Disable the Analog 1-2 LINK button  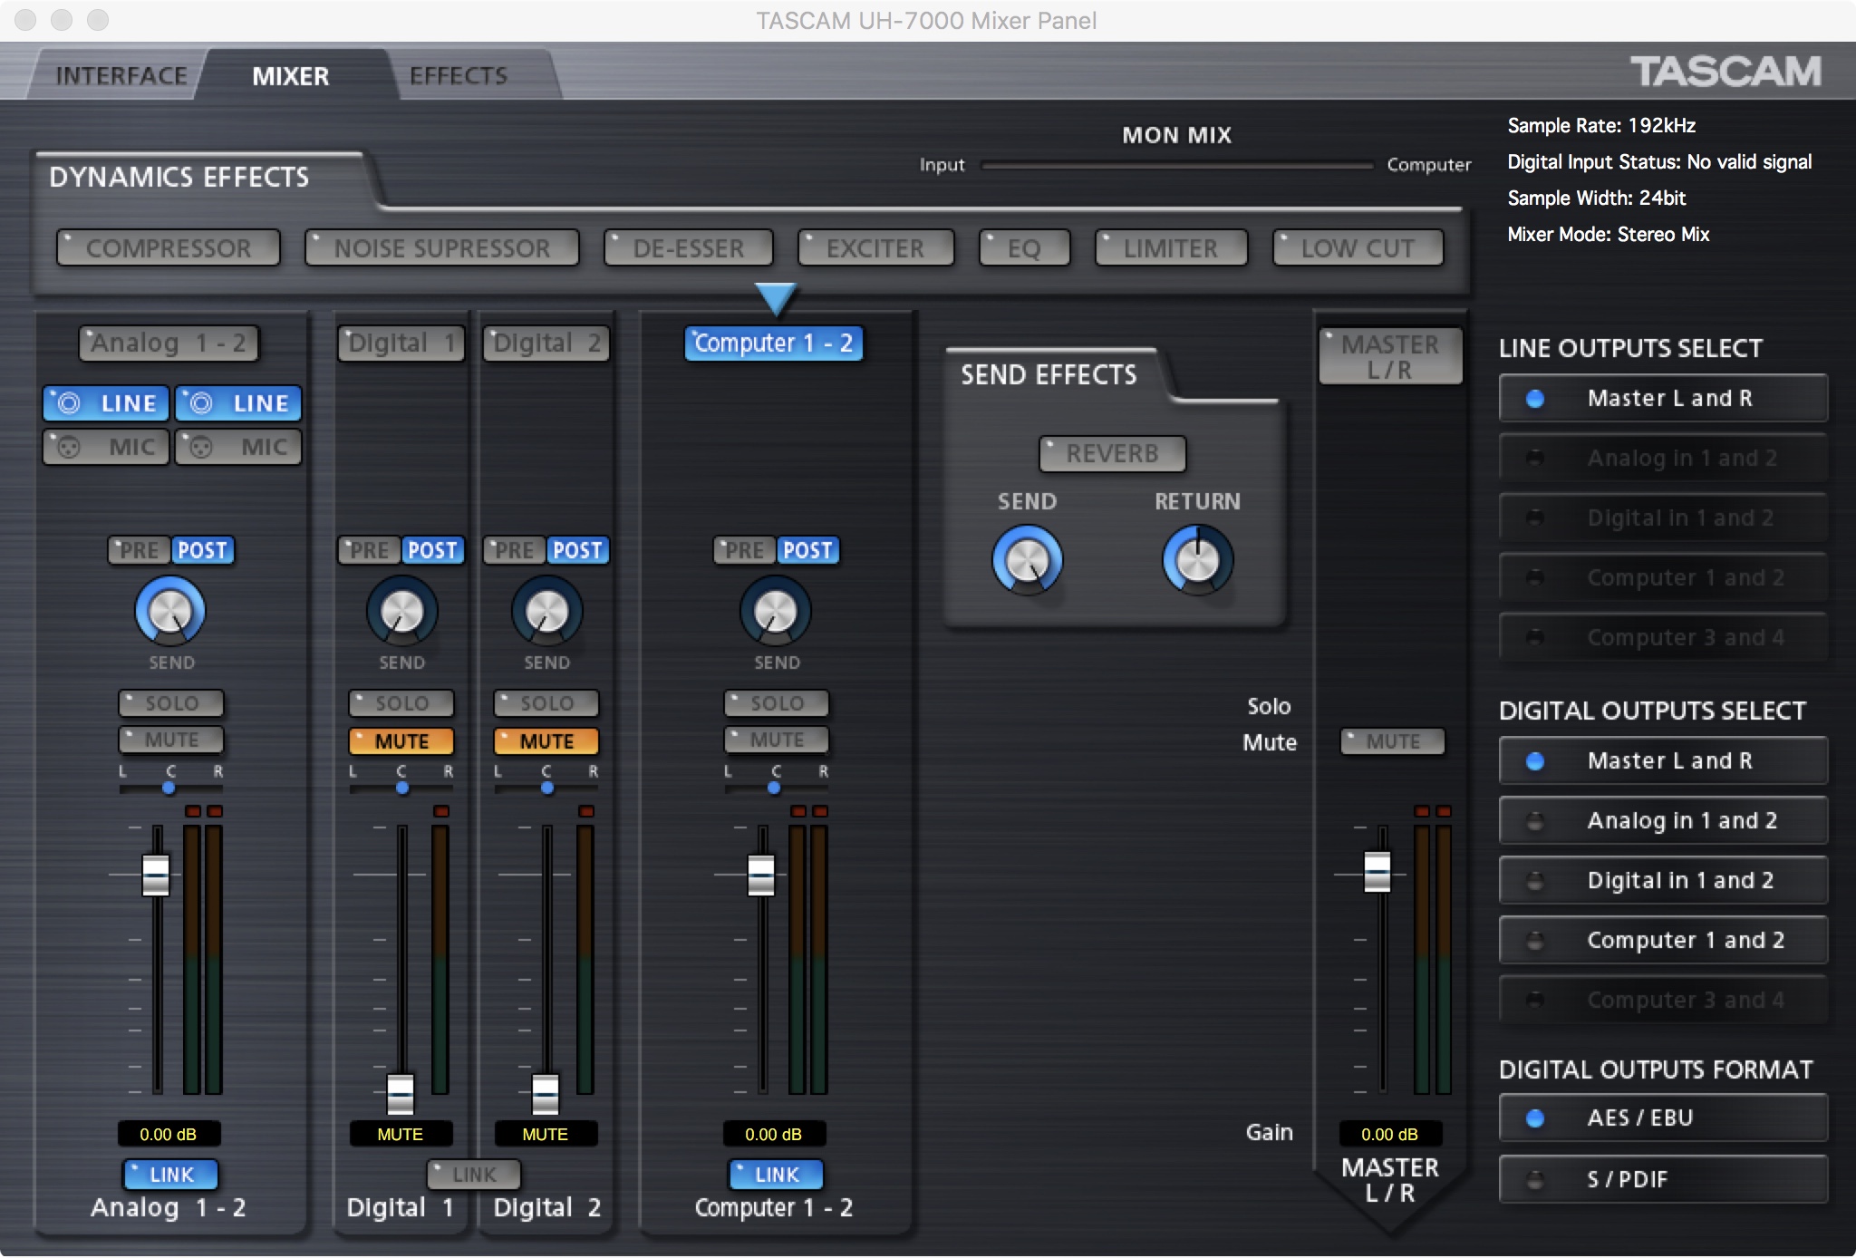[x=170, y=1175]
